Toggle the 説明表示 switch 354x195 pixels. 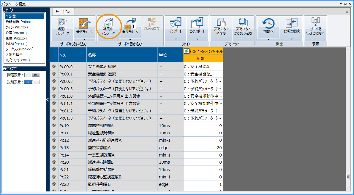[x=32, y=82]
